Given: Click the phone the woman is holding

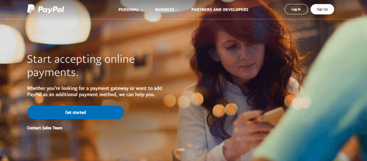Looking at the screenshot, I should click(x=271, y=116).
